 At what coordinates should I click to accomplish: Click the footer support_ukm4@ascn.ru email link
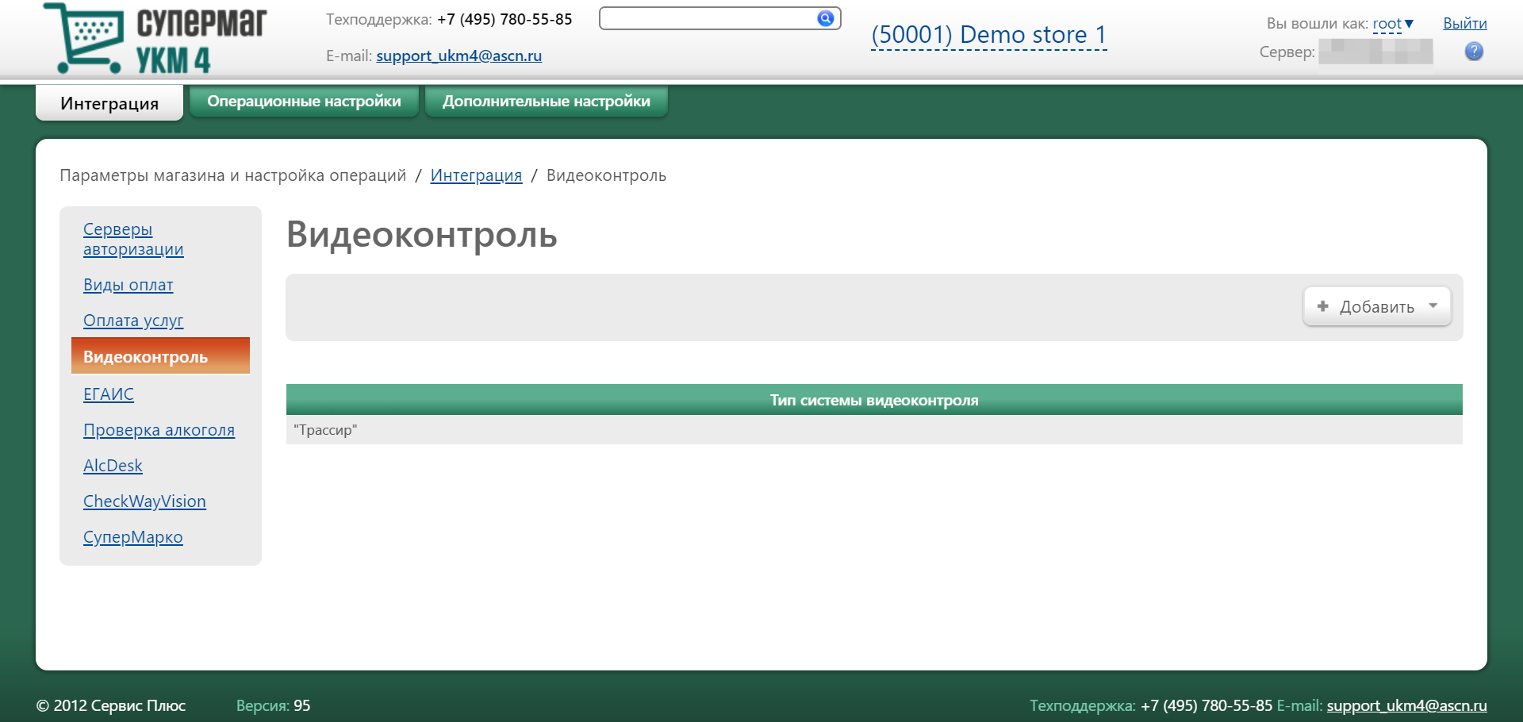[1406, 705]
